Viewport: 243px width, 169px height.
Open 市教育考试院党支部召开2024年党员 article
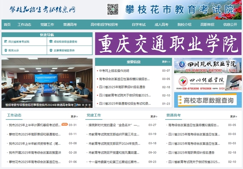pyautogui.click(x=114, y=143)
